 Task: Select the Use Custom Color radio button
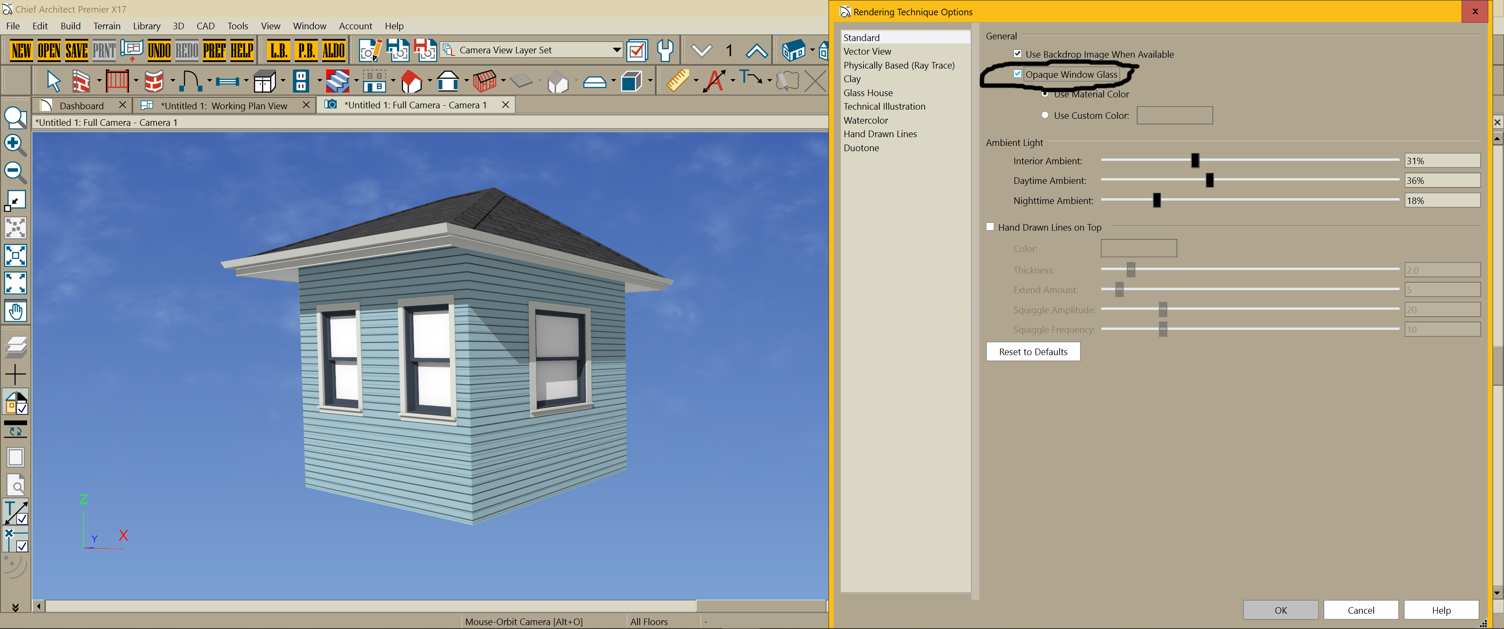point(1045,115)
